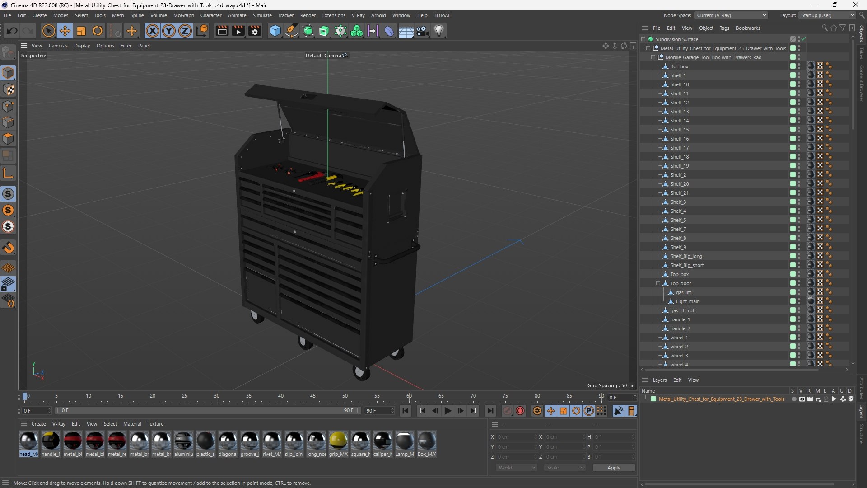Open the Layout Startup dropdown
The width and height of the screenshot is (867, 488).
tap(827, 15)
